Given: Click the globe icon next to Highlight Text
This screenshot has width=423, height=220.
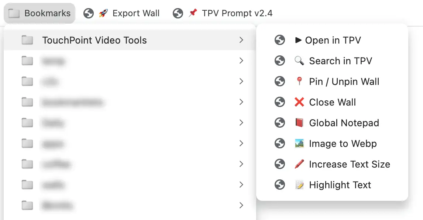Looking at the screenshot, I should (280, 185).
